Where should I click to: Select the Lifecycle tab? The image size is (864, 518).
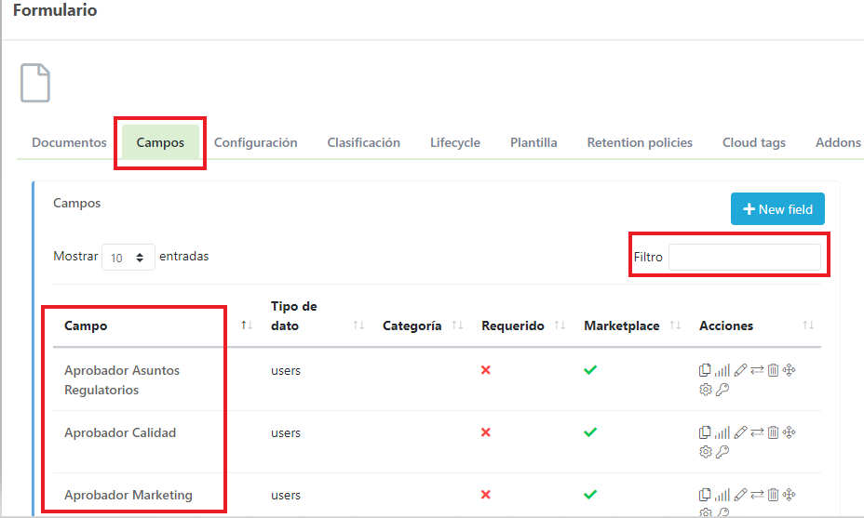coord(454,143)
